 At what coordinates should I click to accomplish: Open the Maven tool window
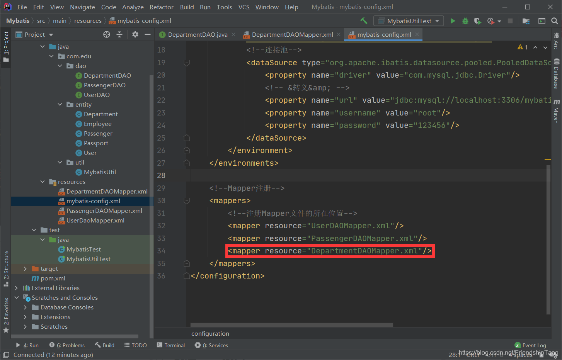[557, 111]
